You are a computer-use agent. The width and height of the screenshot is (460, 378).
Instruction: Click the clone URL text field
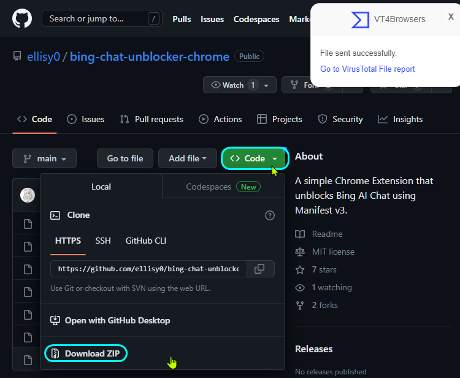click(x=148, y=269)
